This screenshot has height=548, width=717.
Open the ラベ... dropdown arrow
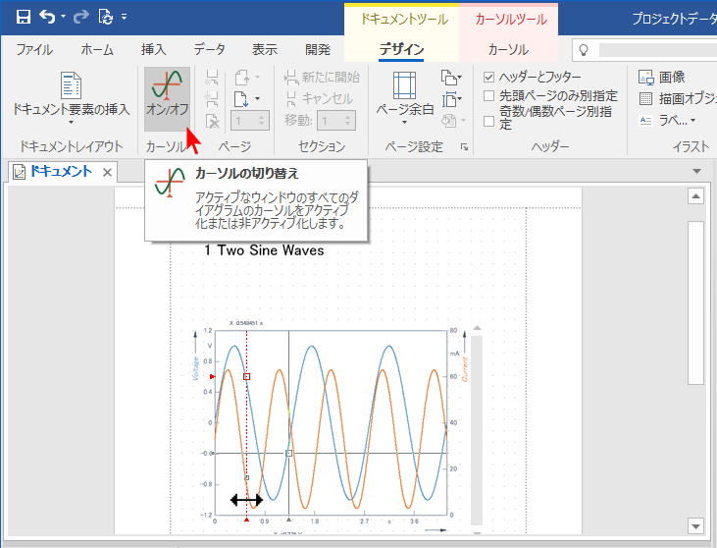[693, 121]
